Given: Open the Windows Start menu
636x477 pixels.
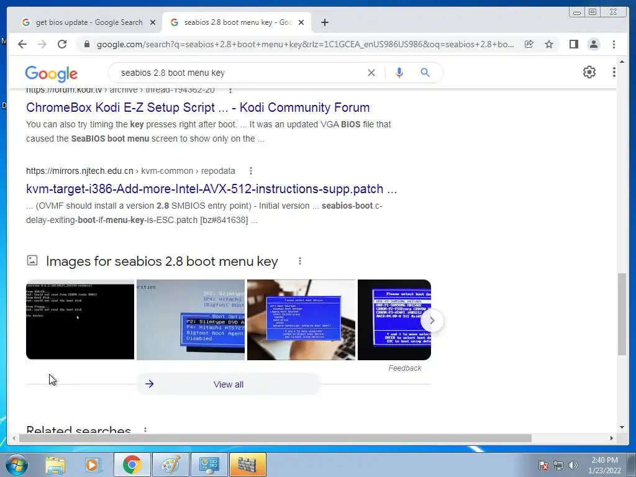Looking at the screenshot, I should click(16, 465).
